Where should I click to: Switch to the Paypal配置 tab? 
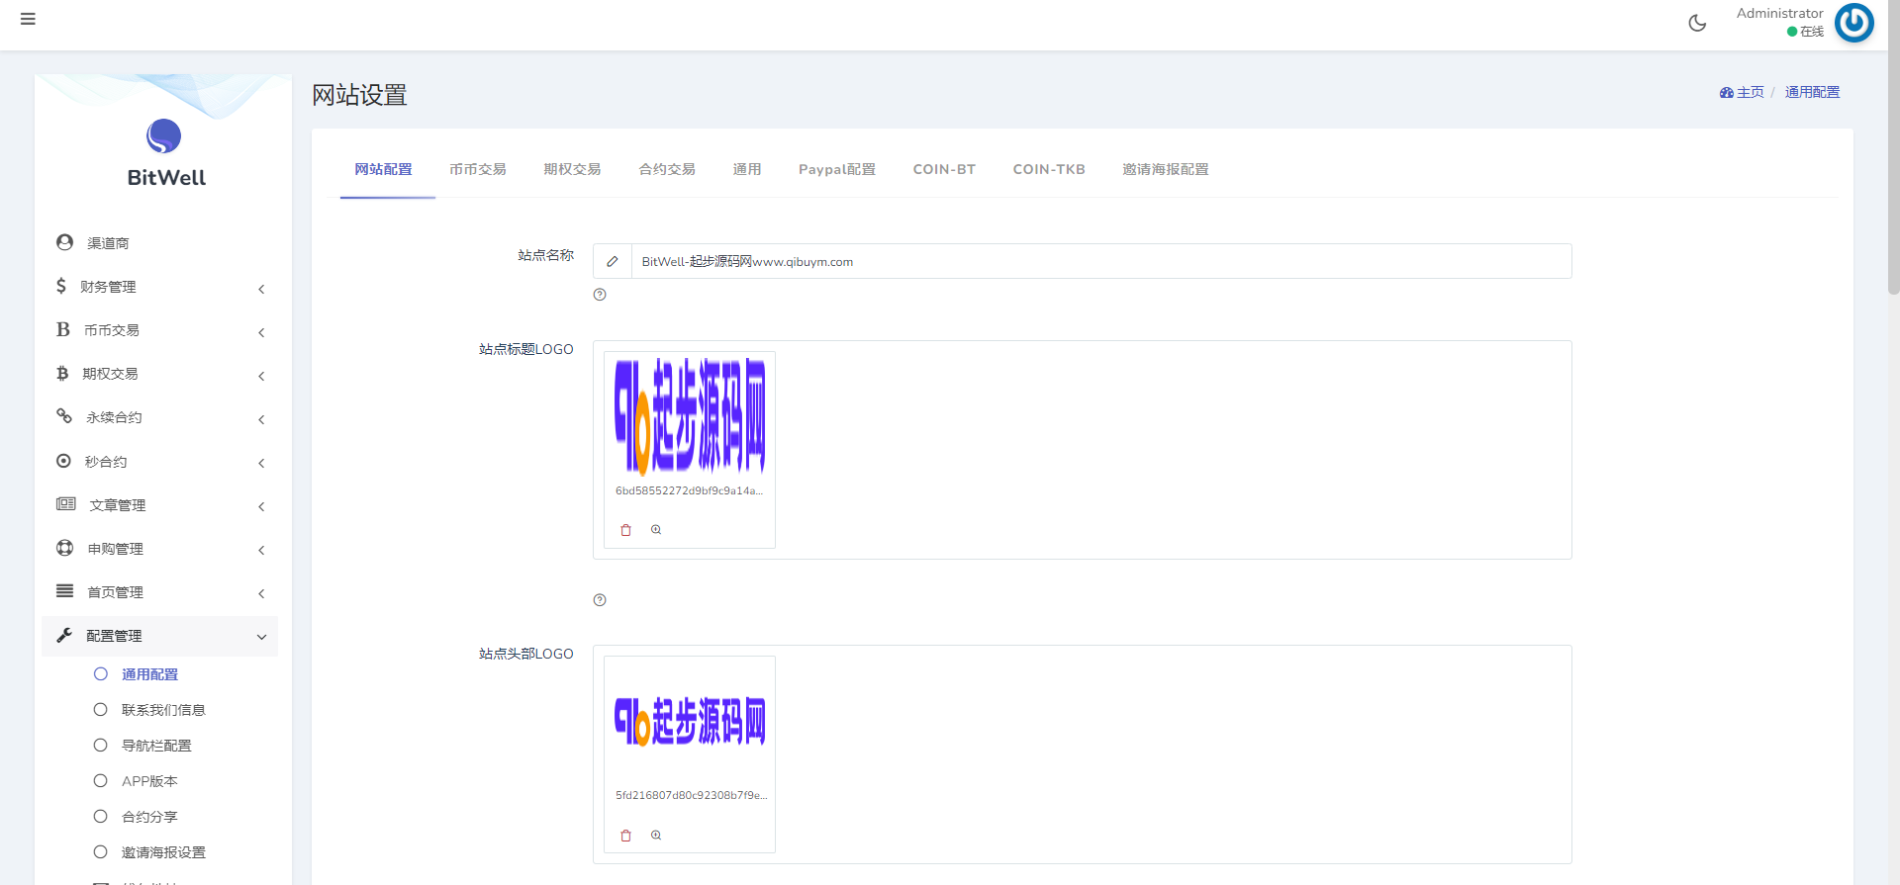(x=836, y=169)
